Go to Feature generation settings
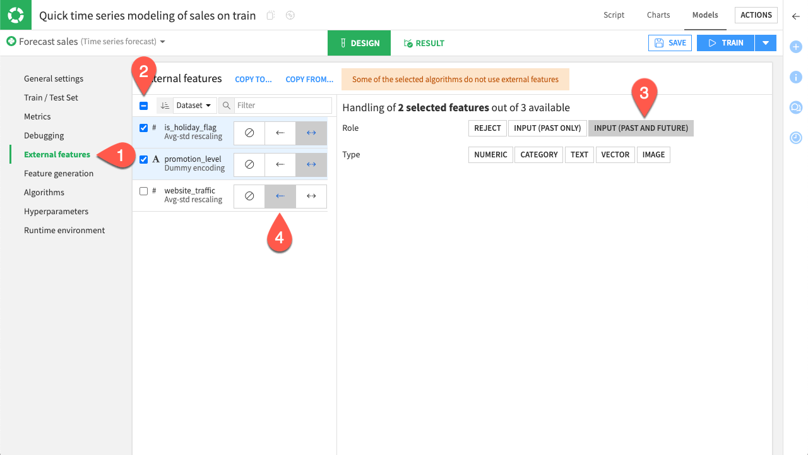Screen dimensions: 808x455 tap(59, 173)
